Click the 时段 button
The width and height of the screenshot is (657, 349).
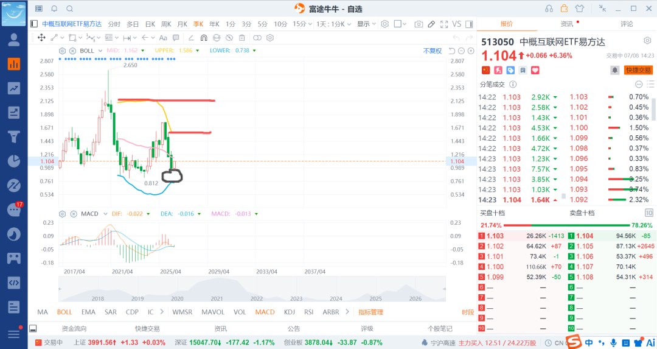pyautogui.click(x=468, y=312)
